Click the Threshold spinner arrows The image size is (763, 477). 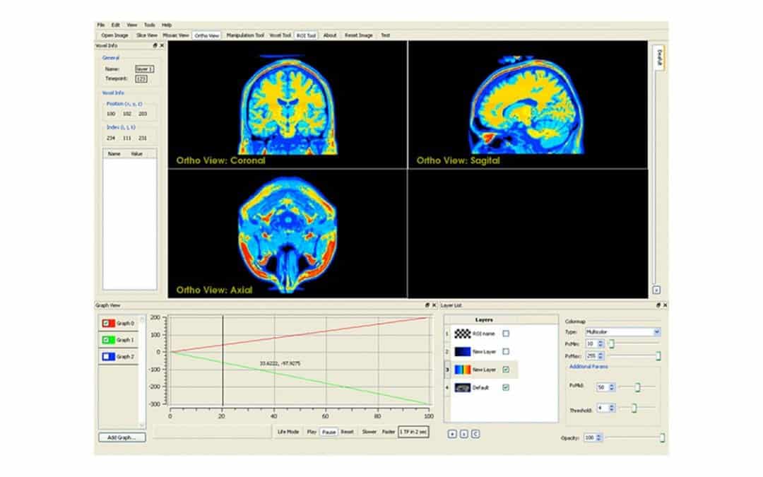[612, 408]
